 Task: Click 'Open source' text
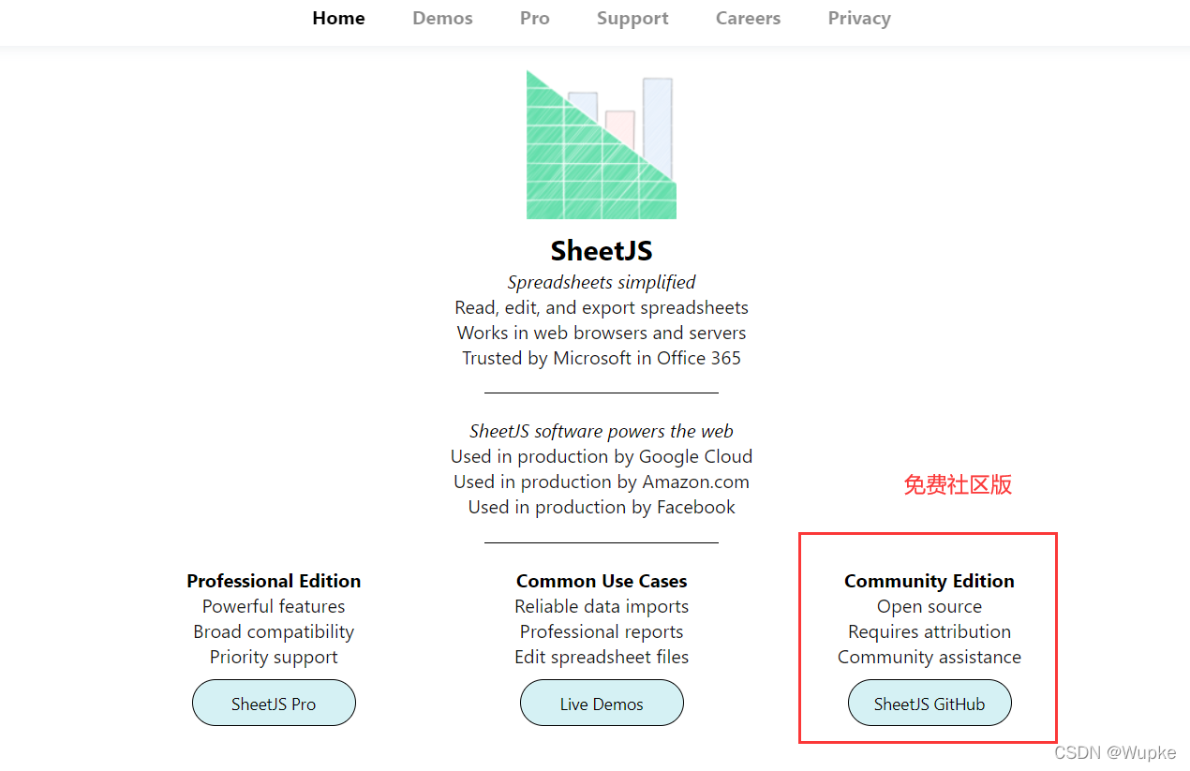point(930,606)
